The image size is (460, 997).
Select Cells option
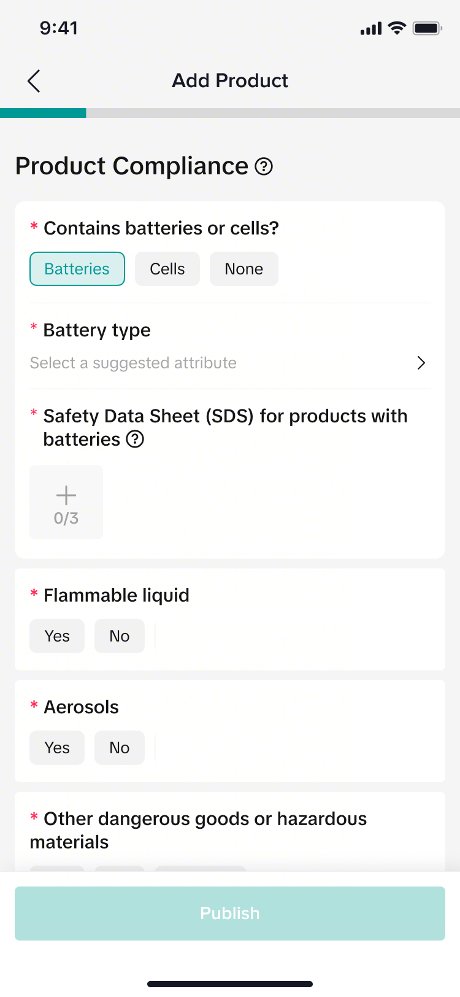click(x=167, y=269)
